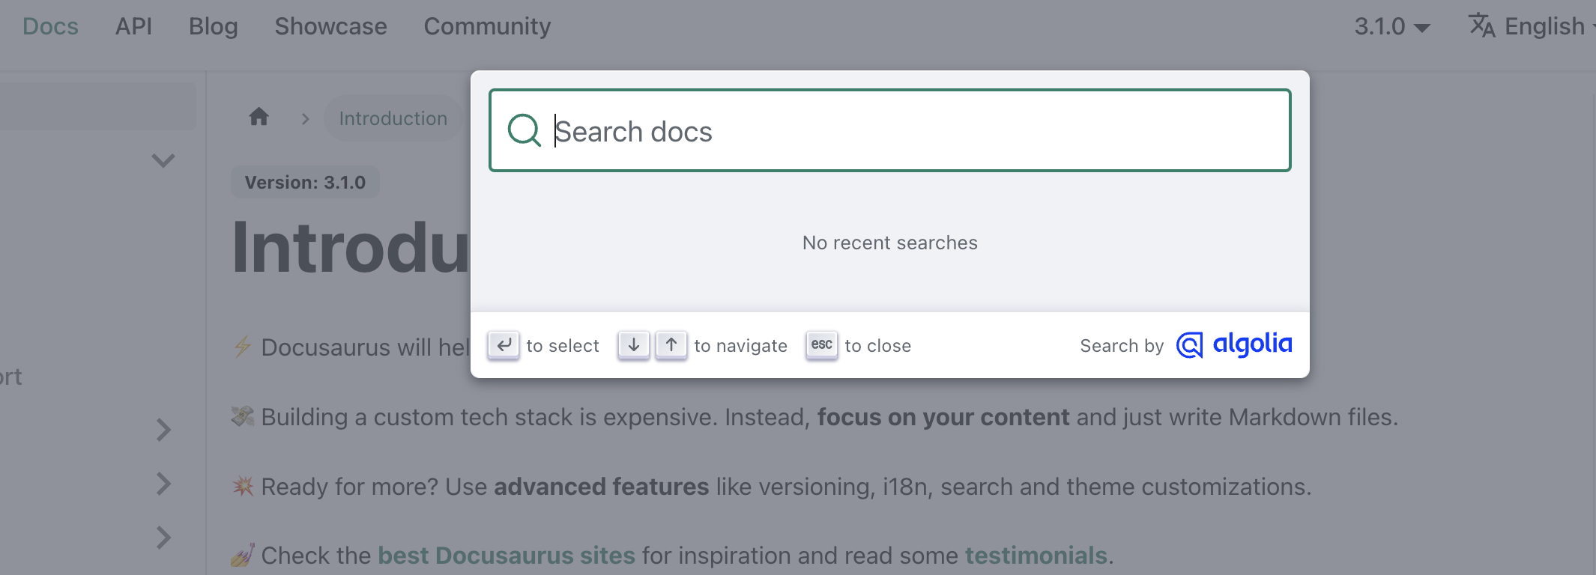This screenshot has width=1596, height=575.
Task: Open the Community navbar item
Action: [x=487, y=26]
